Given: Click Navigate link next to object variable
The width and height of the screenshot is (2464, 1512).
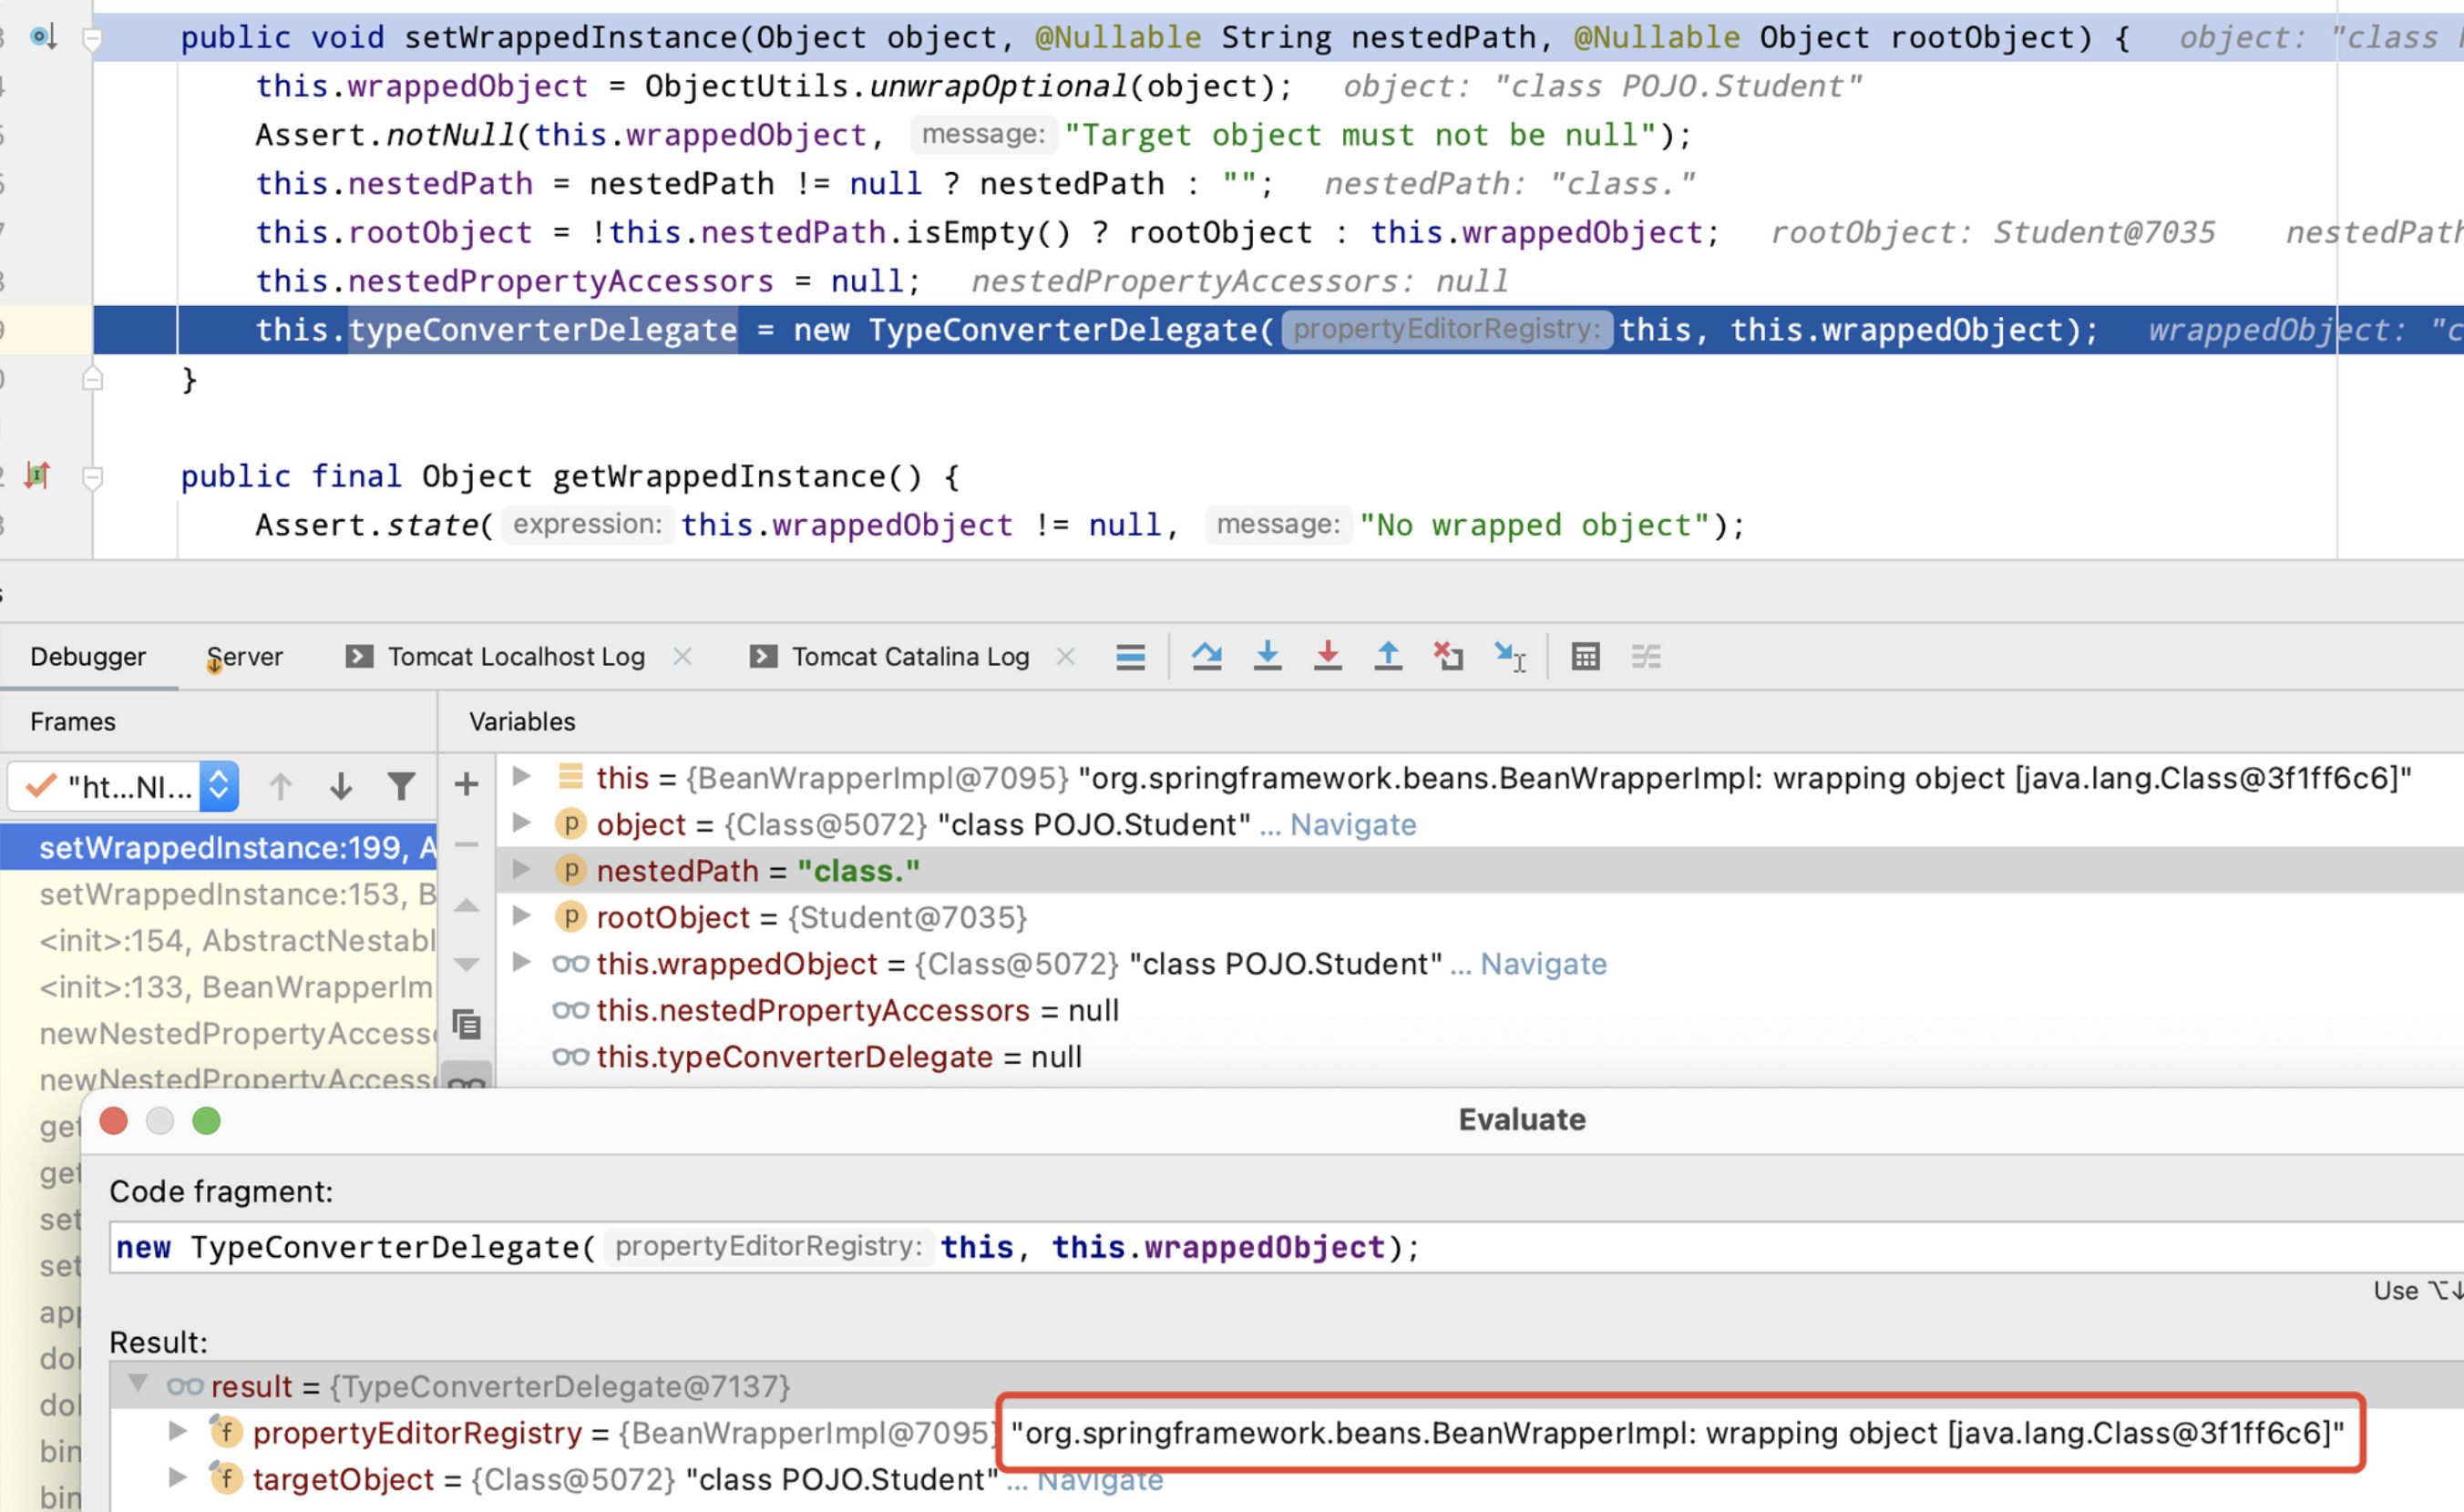Looking at the screenshot, I should [1352, 825].
